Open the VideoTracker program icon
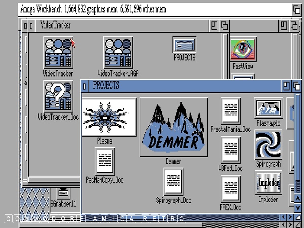Viewport: 304px width, 228px height. pos(58,53)
